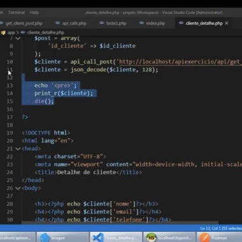The width and height of the screenshot is (242, 242).
Task: Click cliente_detalhe.php breadcrumb item
Action: click(x=45, y=32)
